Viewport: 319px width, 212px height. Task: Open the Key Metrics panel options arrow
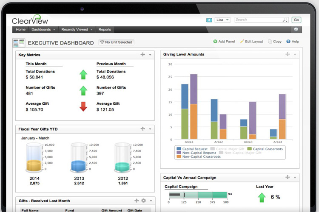pyautogui.click(x=150, y=55)
